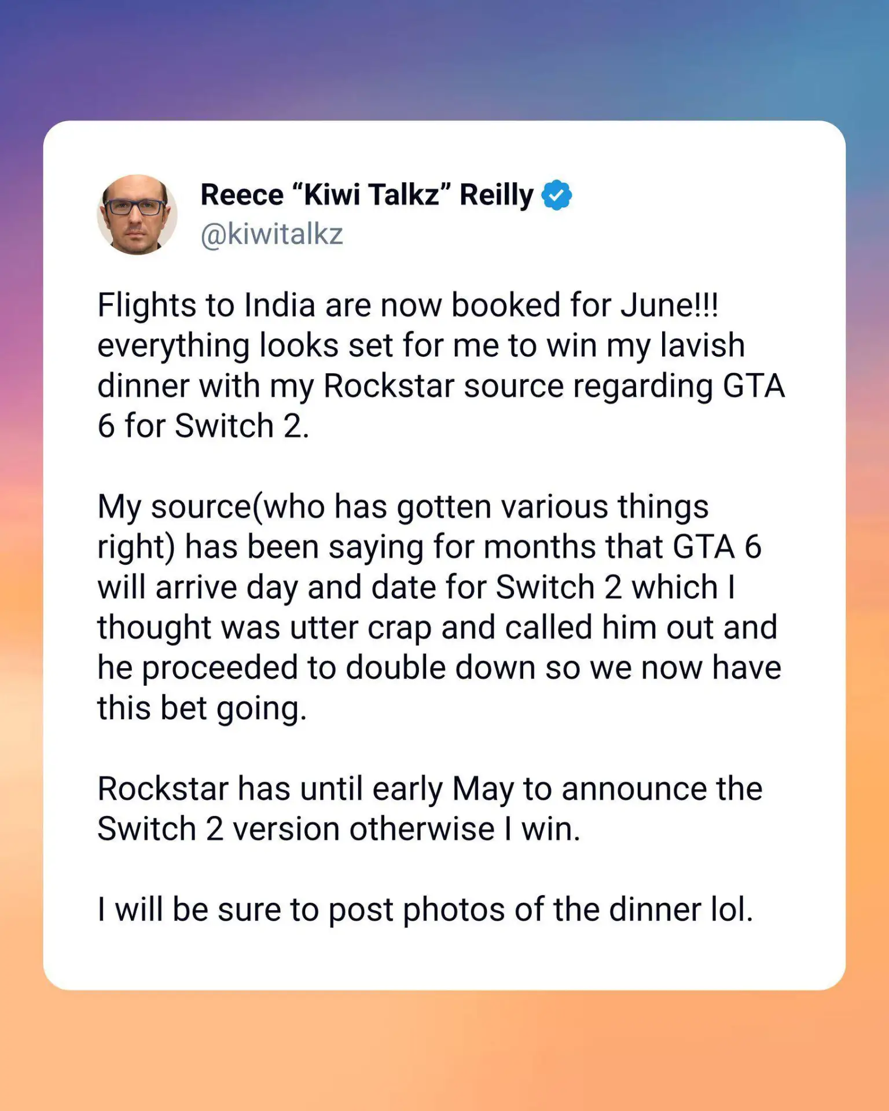
Task: Open Reece Reilly's profile picture
Action: [x=137, y=215]
